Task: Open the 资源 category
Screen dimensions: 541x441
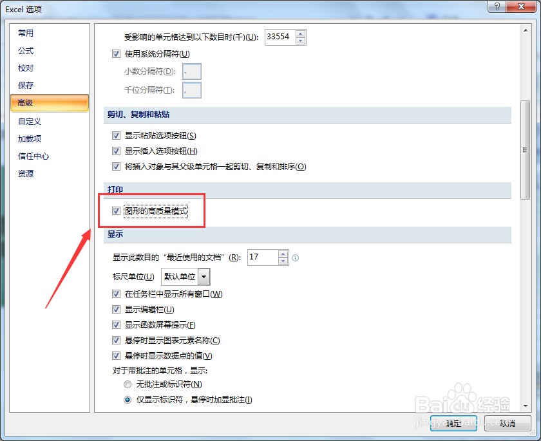Action: point(26,173)
